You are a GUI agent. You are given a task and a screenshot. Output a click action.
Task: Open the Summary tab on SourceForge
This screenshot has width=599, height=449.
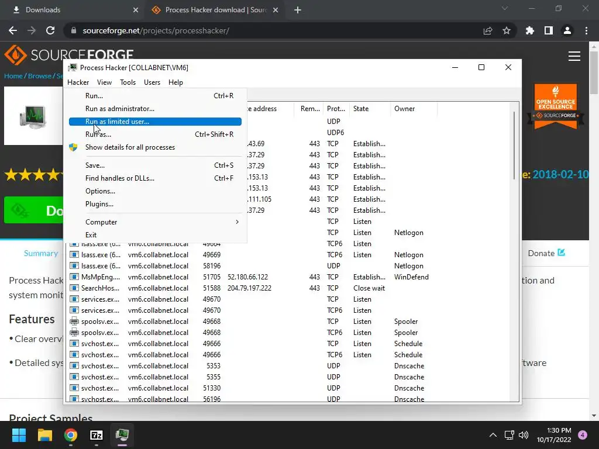tap(41, 254)
